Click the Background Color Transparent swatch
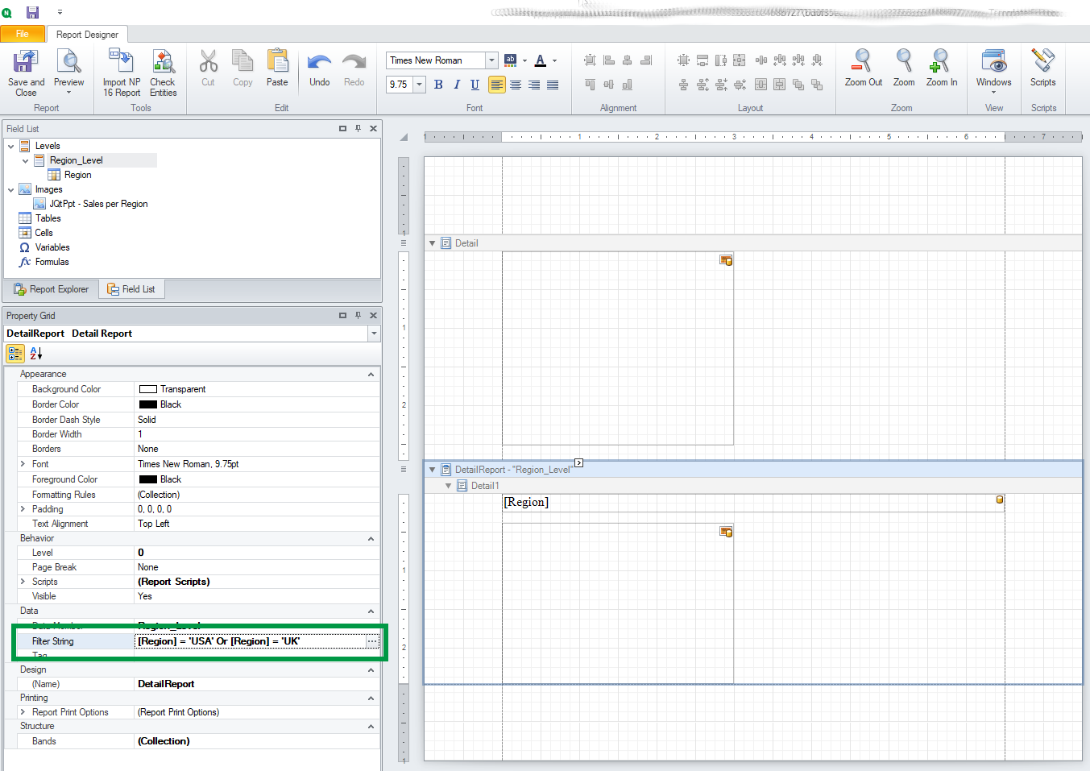Screen dimensions: 1090x771 (148, 389)
